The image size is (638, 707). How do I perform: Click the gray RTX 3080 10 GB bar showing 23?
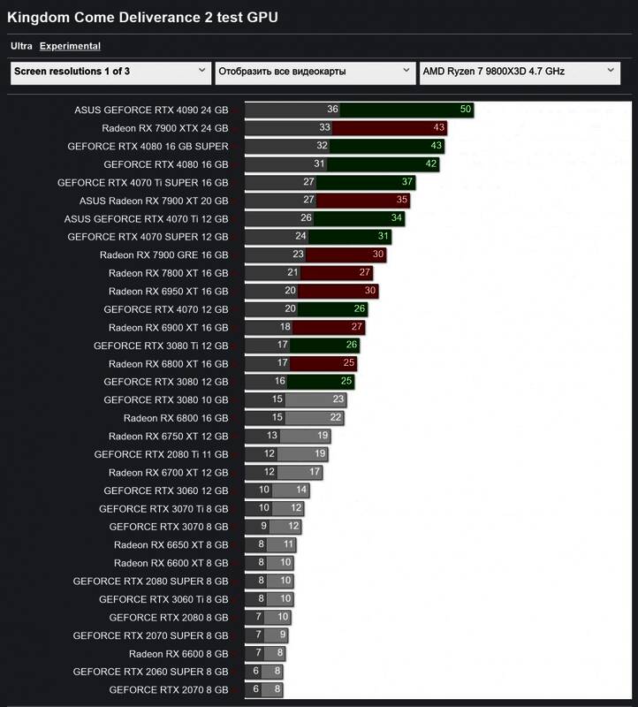tap(316, 399)
